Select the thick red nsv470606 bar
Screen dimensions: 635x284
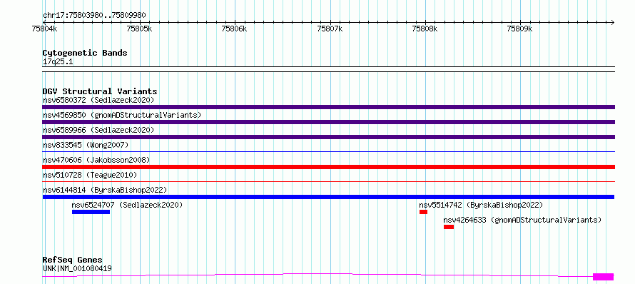pos(328,167)
